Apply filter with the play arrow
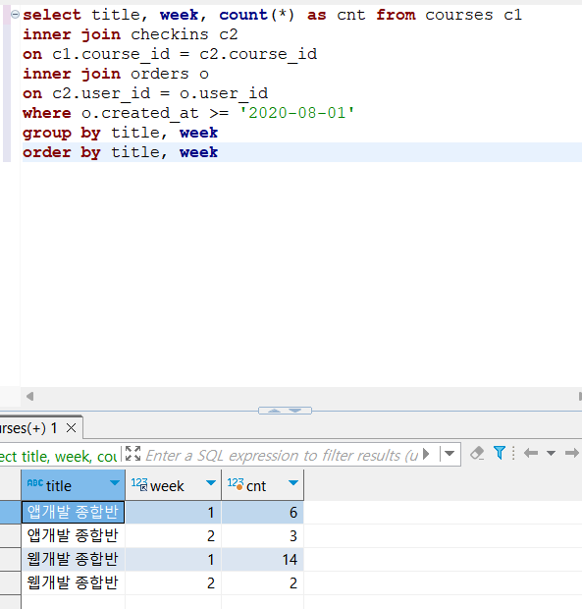 pos(426,454)
